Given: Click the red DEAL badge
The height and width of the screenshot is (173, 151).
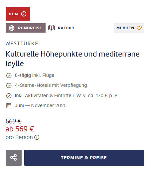Looking at the screenshot, I should pyautogui.click(x=18, y=14).
